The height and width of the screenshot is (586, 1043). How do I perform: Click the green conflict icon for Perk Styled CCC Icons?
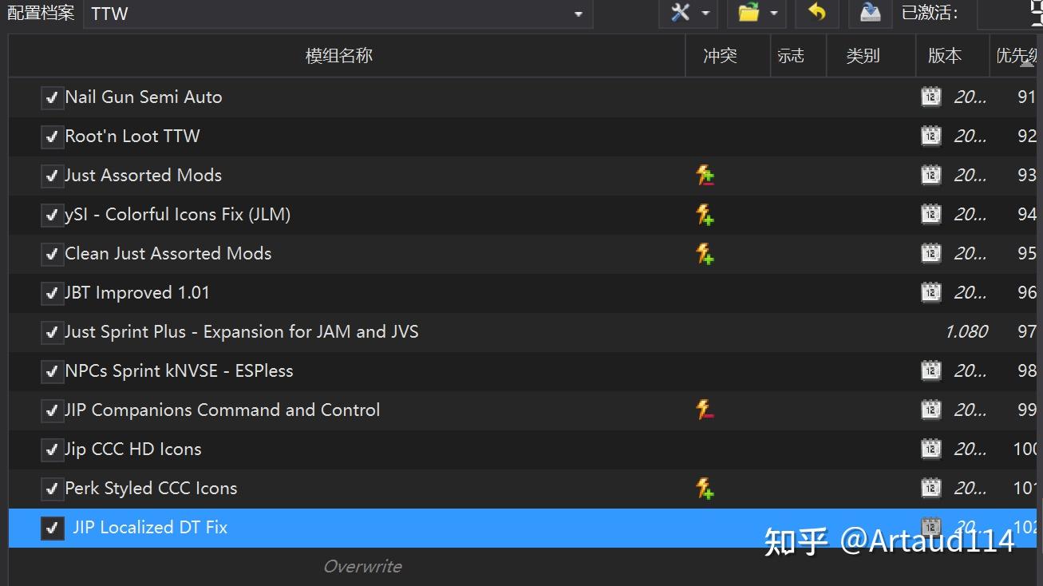click(x=705, y=488)
